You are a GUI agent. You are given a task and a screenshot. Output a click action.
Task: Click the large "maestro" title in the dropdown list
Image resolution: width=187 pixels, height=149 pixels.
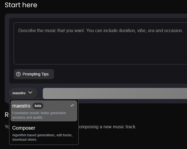point(21,106)
